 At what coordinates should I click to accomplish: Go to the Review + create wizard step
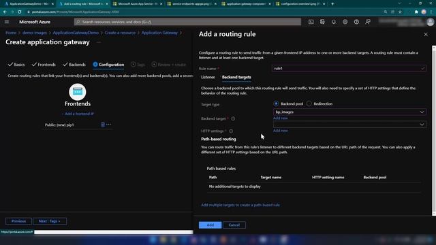169,65
